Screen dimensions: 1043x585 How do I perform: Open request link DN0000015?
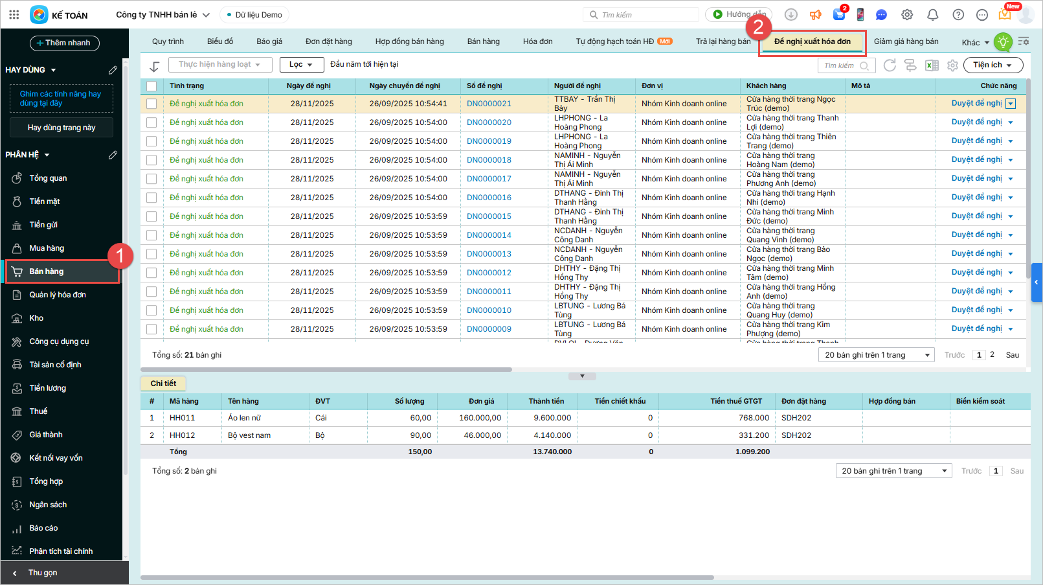[489, 216]
